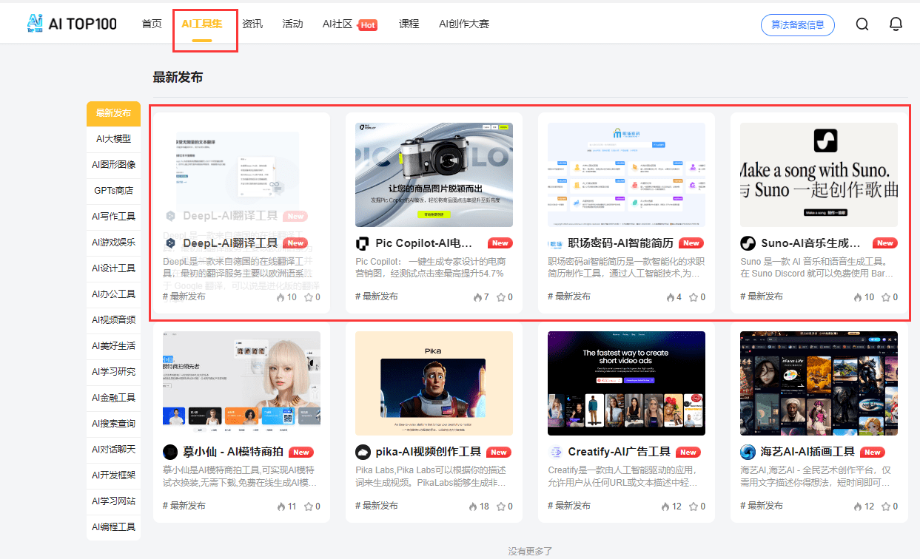Image resolution: width=920 pixels, height=559 pixels.
Task: Select the Creatify logo icon
Action: (554, 452)
